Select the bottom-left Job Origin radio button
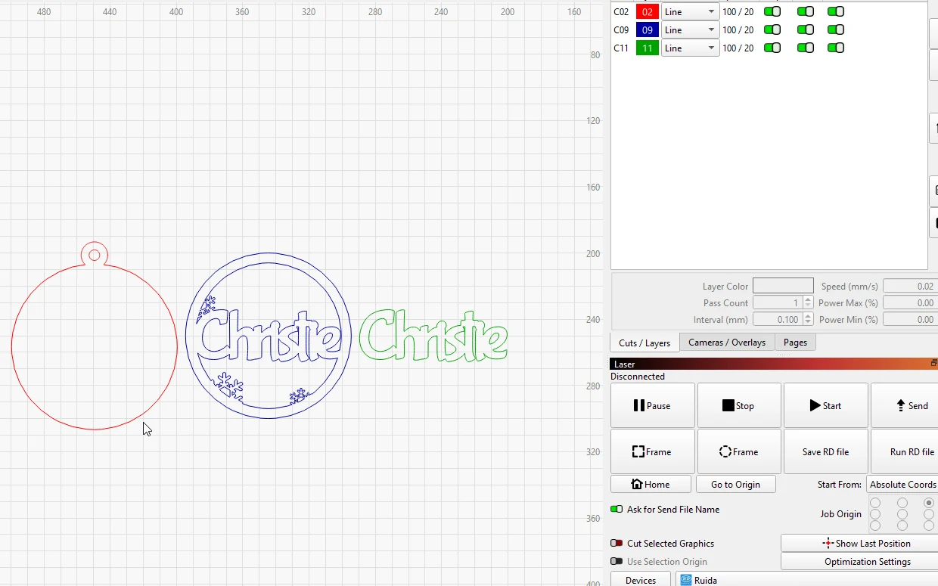Screen dimensions: 938x586 pyautogui.click(x=875, y=526)
